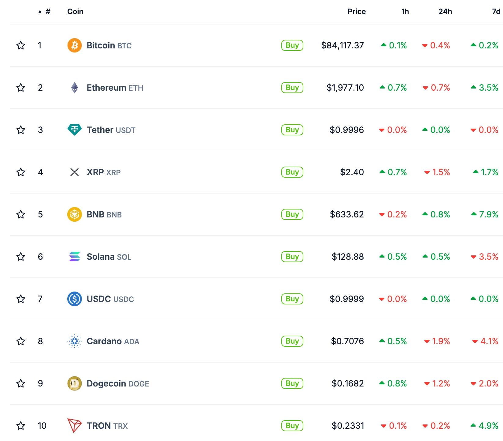Open the Cardano ADA coin link
The image size is (503, 441).
[x=113, y=341]
